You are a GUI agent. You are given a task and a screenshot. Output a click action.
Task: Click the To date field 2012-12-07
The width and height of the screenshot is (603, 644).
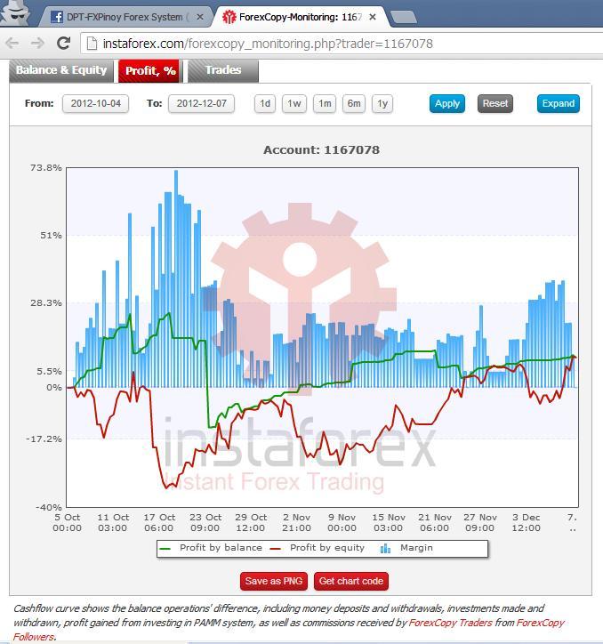(201, 103)
